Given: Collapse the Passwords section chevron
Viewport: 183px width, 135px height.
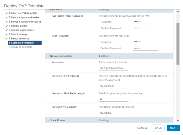Looking at the screenshot, I should (x=48, y=10).
